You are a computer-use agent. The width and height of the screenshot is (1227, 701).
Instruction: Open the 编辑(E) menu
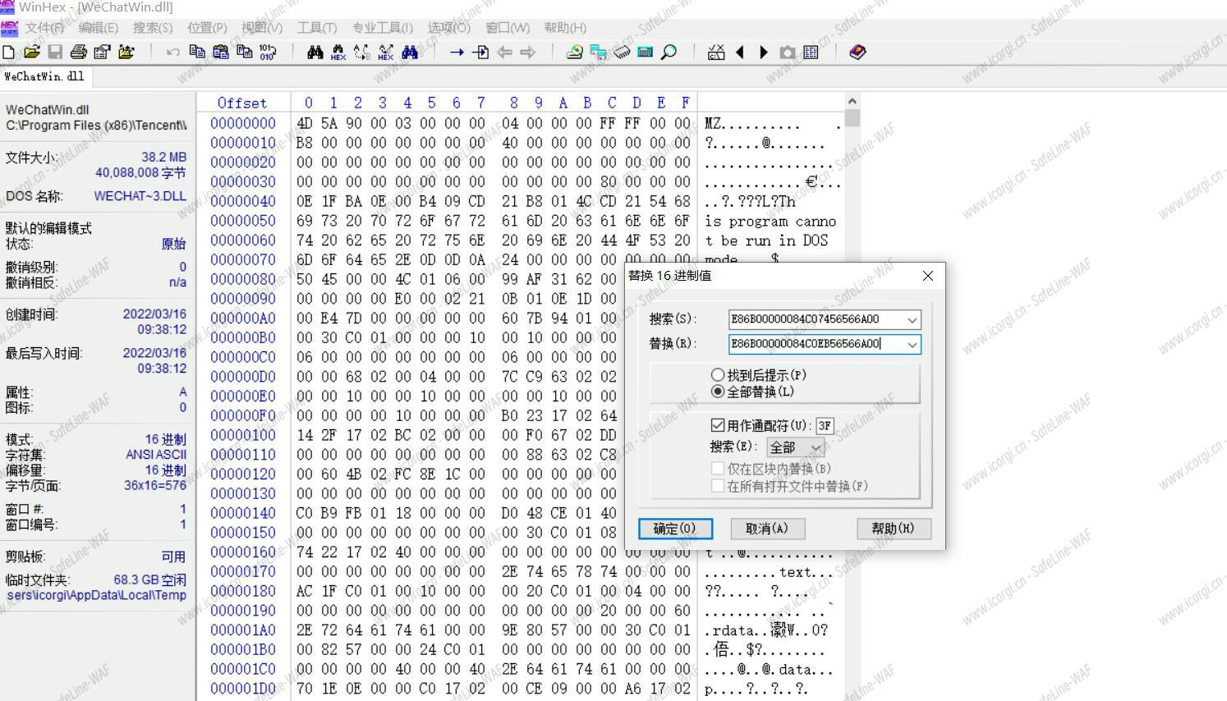(x=99, y=28)
